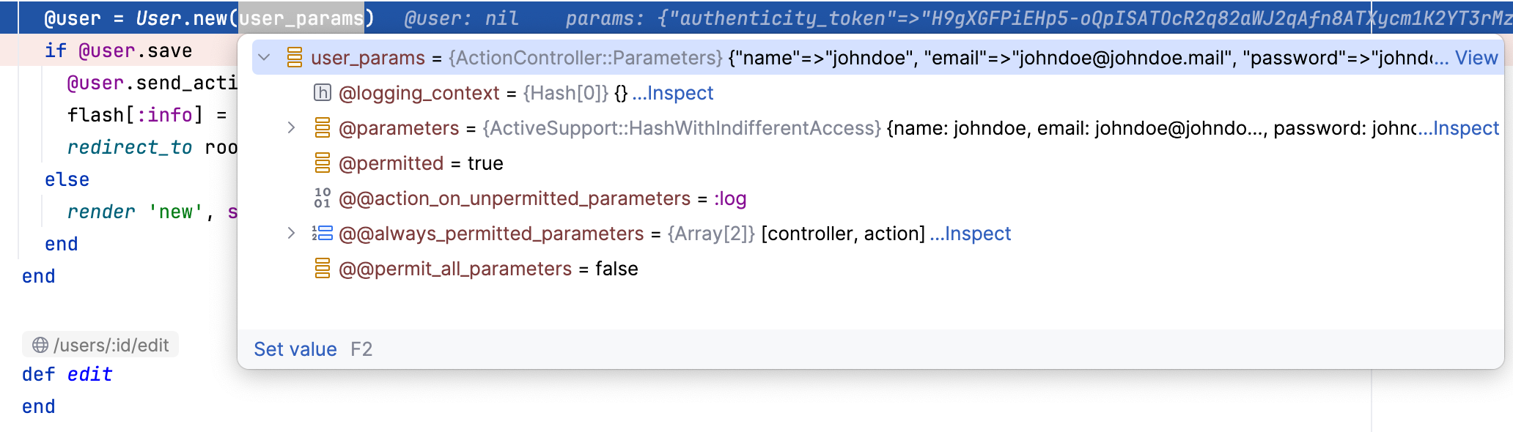Collapse the user_params tree node
Screen dimensions: 1513x432
click(265, 58)
